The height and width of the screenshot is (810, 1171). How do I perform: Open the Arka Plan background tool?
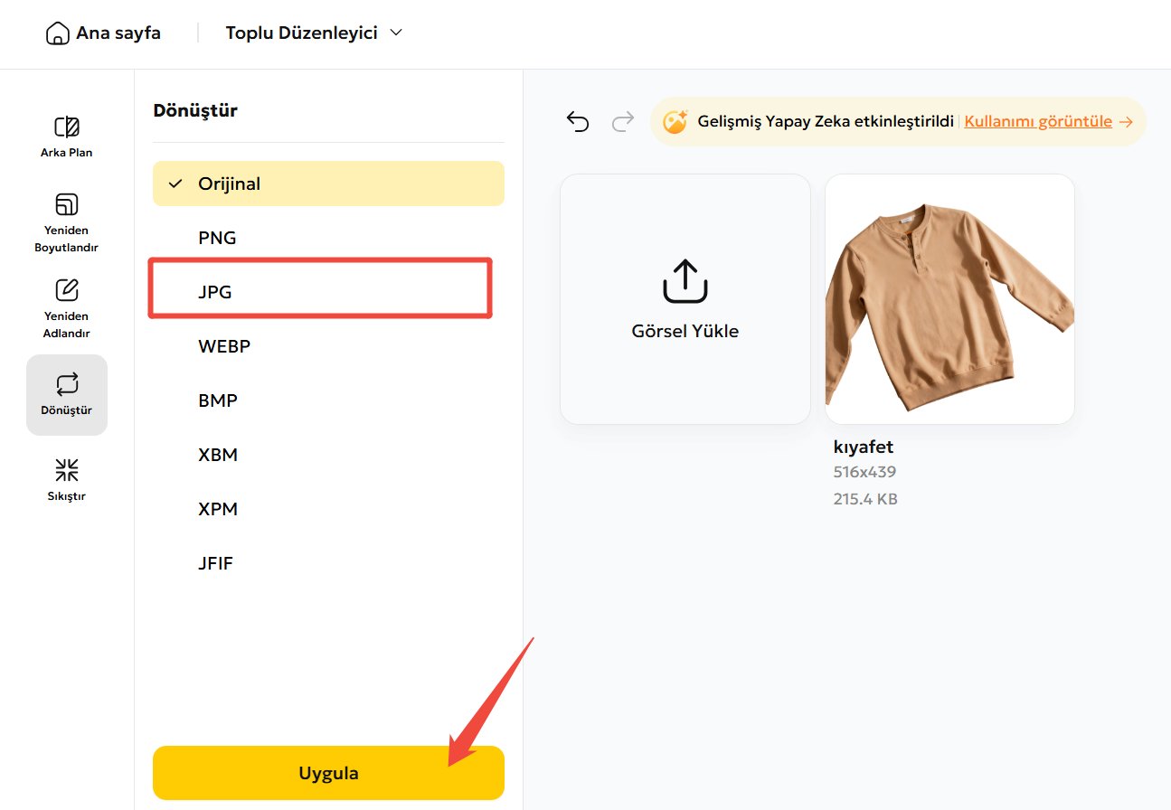tap(67, 137)
